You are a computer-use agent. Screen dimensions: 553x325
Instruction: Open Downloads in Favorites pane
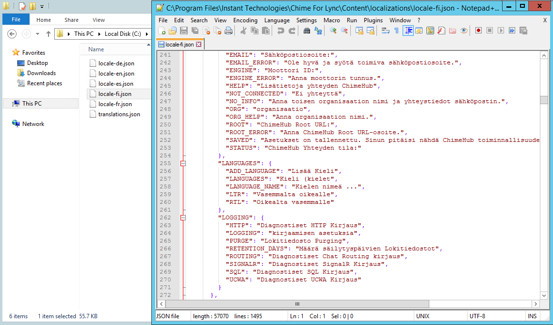41,73
